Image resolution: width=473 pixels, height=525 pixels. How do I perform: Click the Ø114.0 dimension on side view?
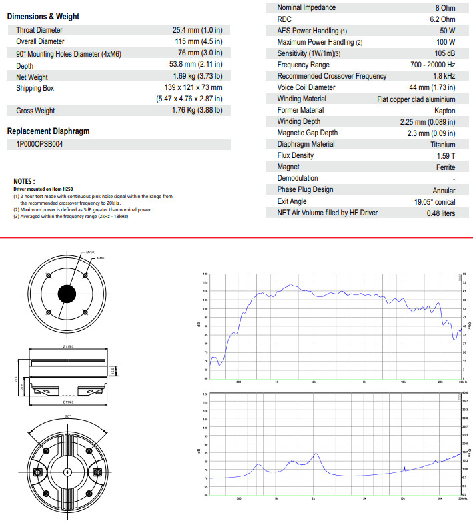[x=68, y=402]
